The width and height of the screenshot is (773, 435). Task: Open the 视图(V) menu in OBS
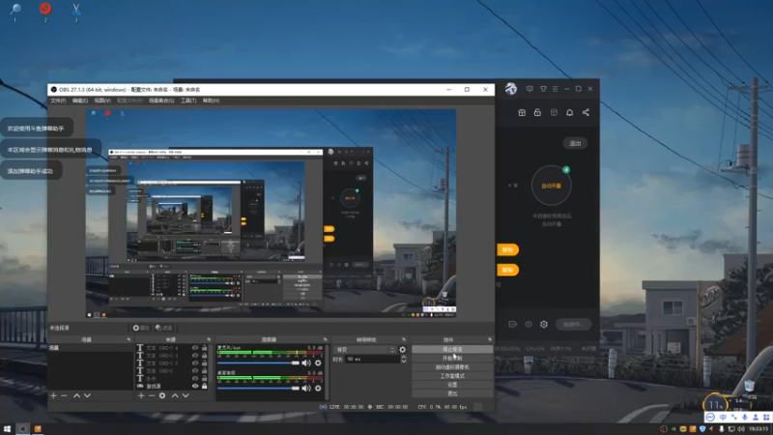click(102, 101)
